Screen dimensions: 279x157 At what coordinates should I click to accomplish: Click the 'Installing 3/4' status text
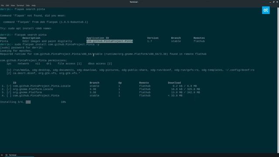(12, 102)
